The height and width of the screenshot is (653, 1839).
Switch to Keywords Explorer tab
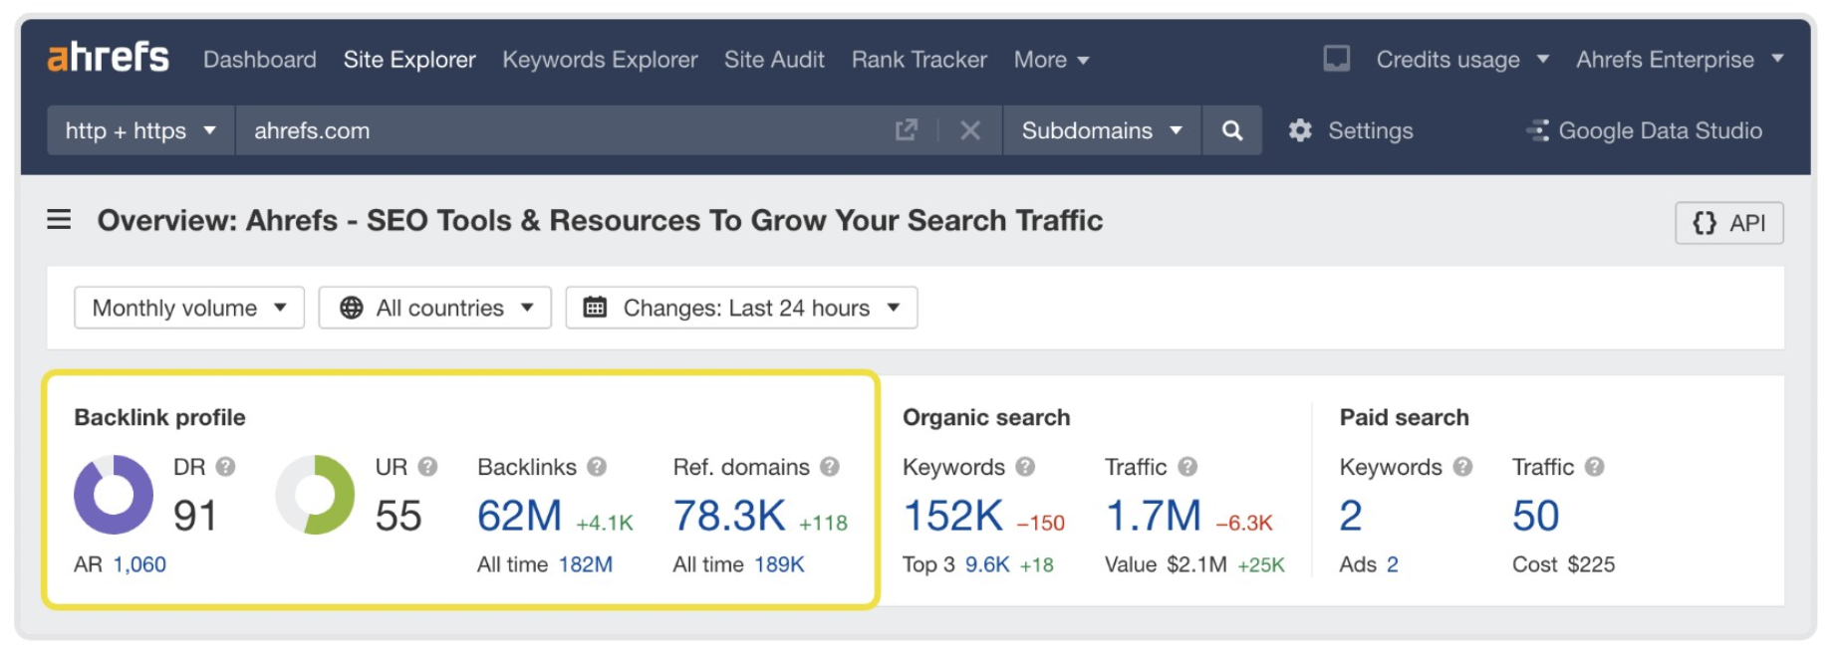pyautogui.click(x=600, y=60)
